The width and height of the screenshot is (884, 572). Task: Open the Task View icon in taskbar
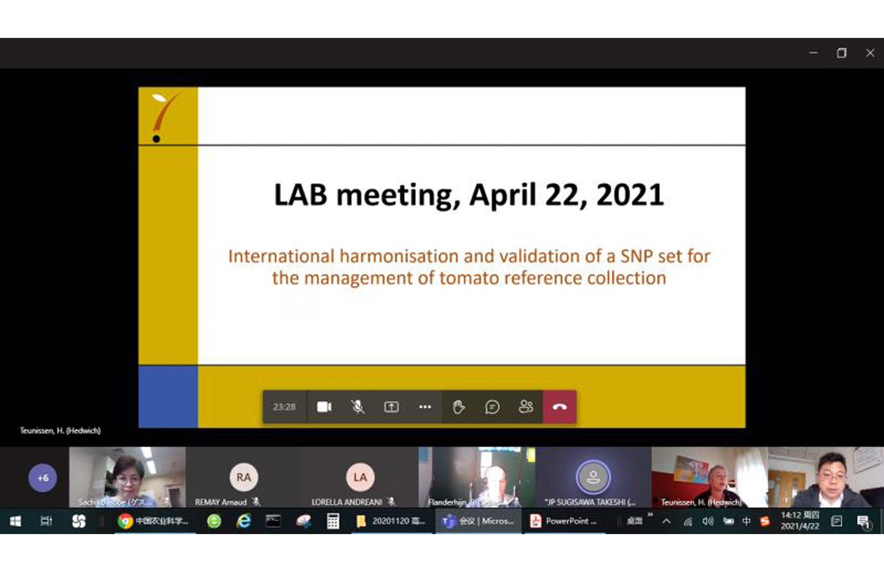click(x=46, y=521)
